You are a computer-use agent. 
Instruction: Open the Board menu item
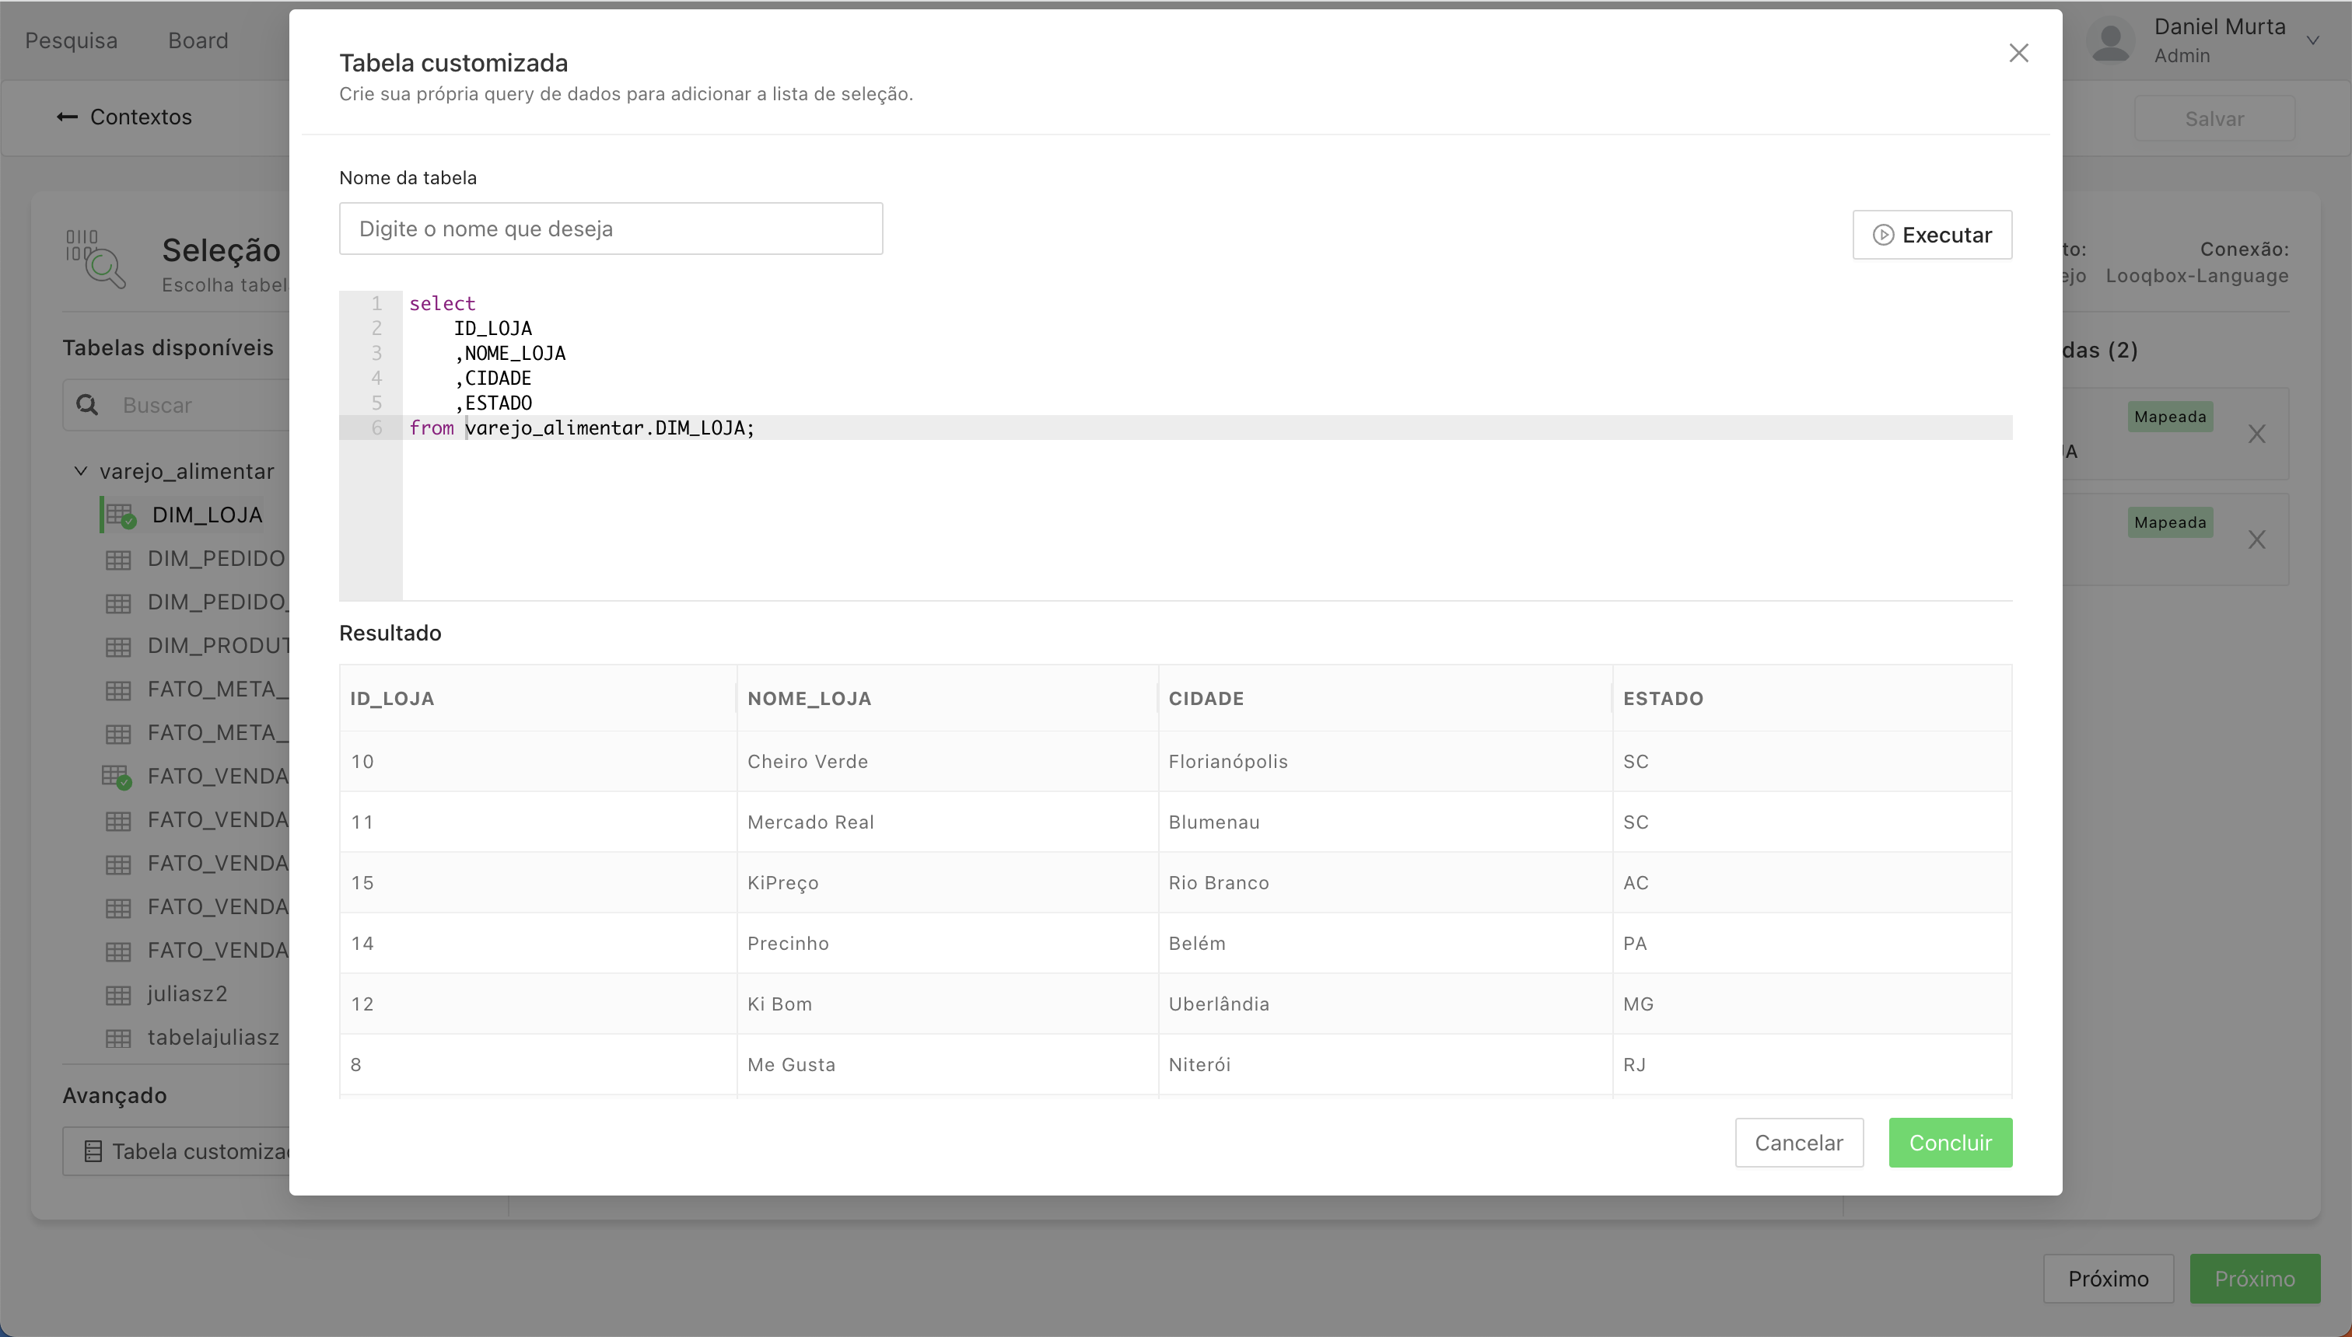[198, 40]
